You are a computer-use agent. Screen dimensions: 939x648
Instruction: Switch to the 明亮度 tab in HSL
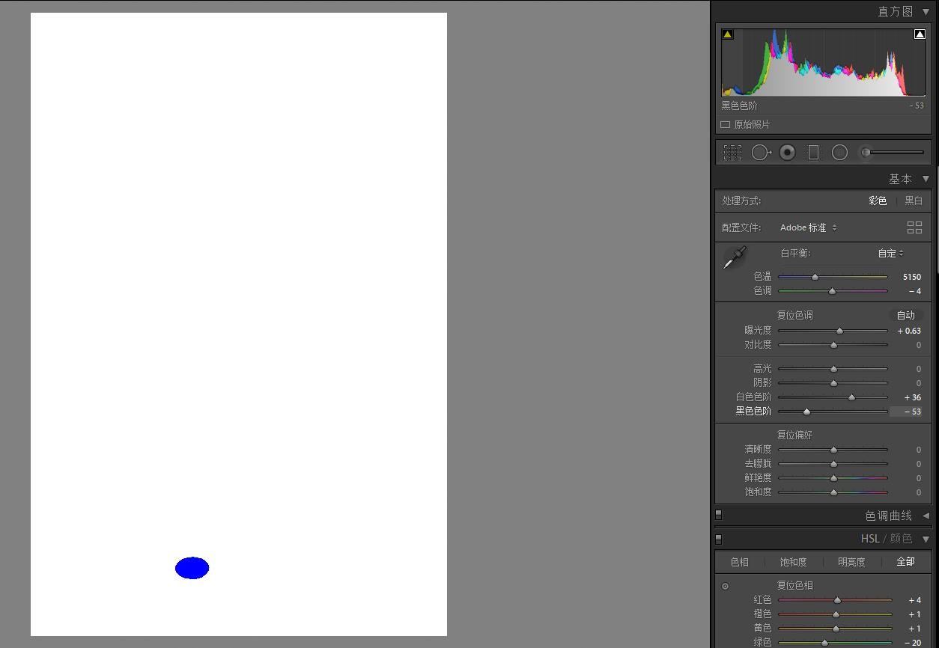pyautogui.click(x=851, y=562)
